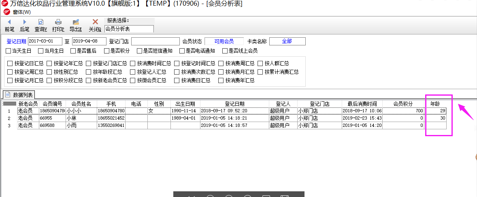Click the 最后消费时间 column header
Viewport: 477px width, 197px height.
click(362, 104)
